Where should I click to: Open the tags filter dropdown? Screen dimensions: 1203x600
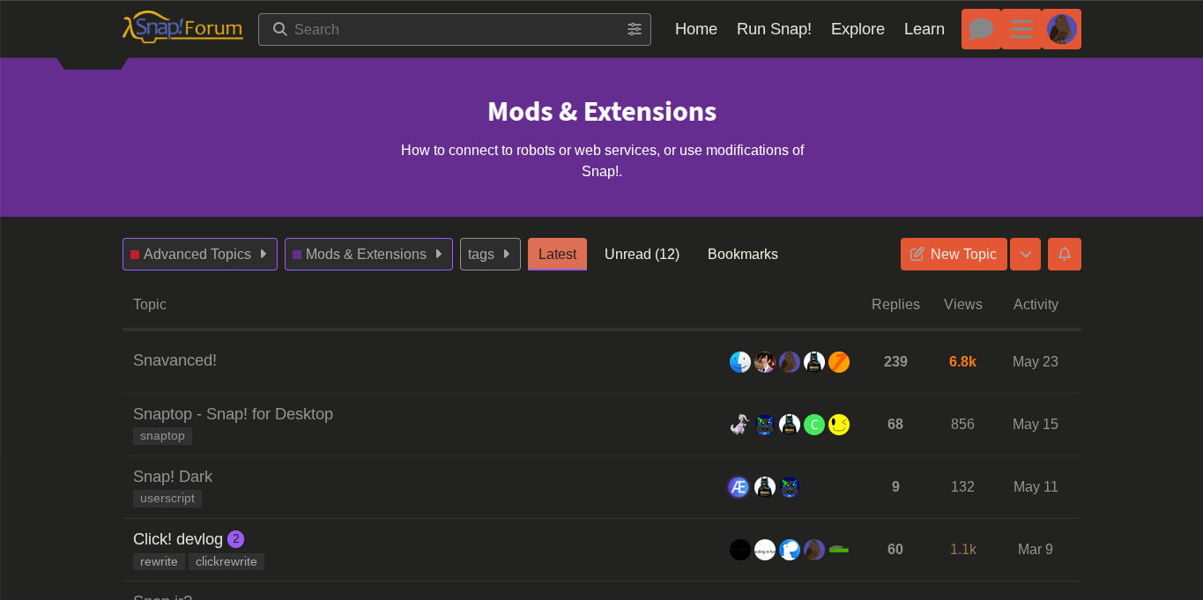[490, 254]
